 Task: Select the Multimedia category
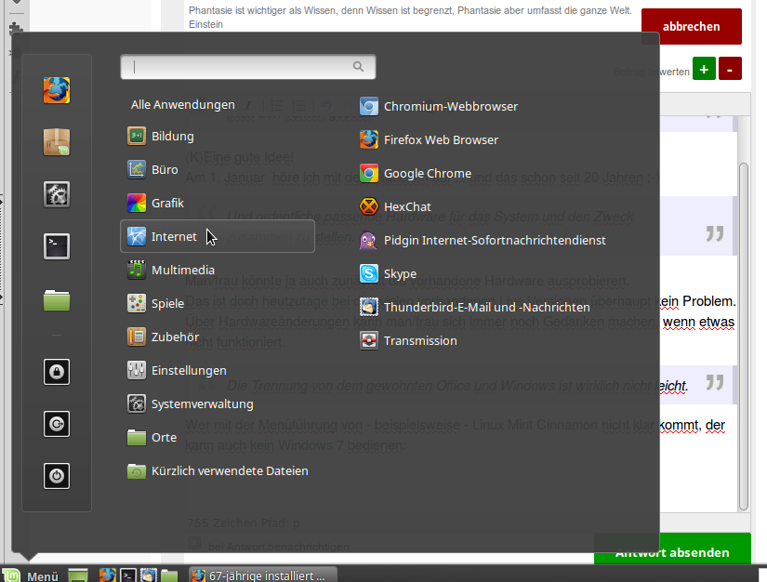point(171,270)
